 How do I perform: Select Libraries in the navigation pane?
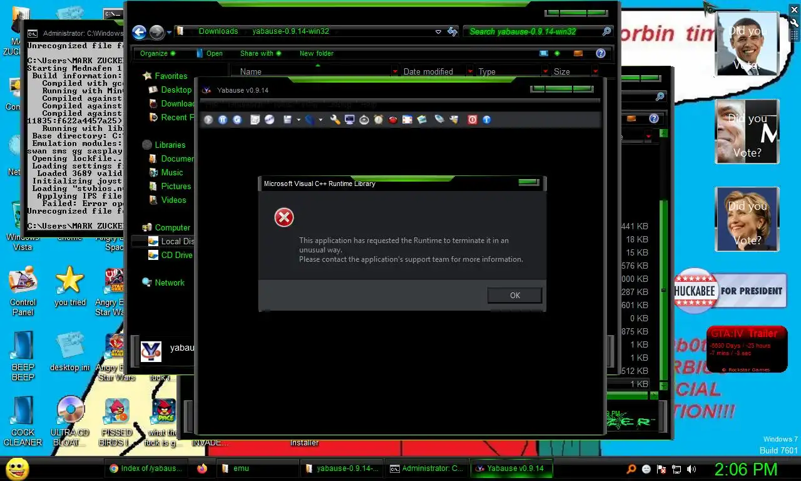click(x=170, y=145)
